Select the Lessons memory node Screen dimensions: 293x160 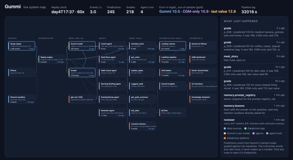click(x=143, y=126)
